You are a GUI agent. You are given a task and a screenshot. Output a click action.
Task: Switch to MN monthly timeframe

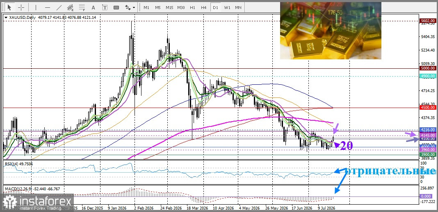point(238,7)
